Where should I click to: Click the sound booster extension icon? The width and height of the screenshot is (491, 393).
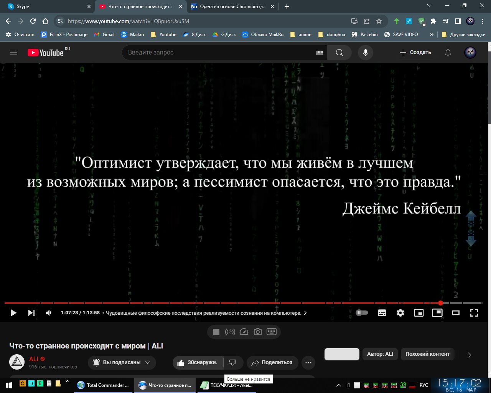click(x=230, y=332)
